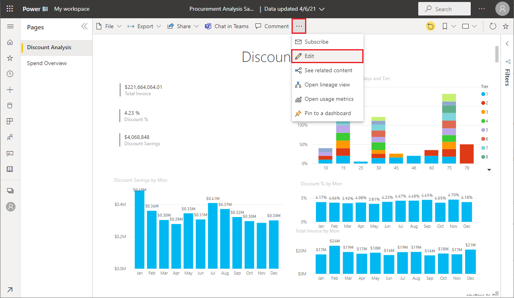Expand the Filters pane
This screenshot has width=514, height=298.
[507, 44]
